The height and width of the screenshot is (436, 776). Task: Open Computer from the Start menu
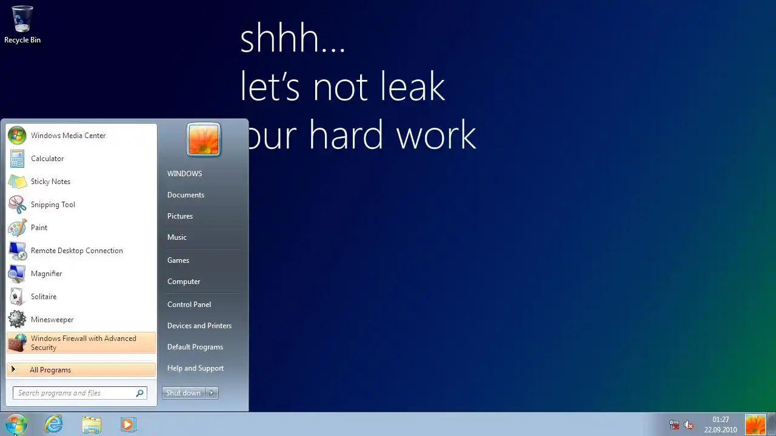184,282
